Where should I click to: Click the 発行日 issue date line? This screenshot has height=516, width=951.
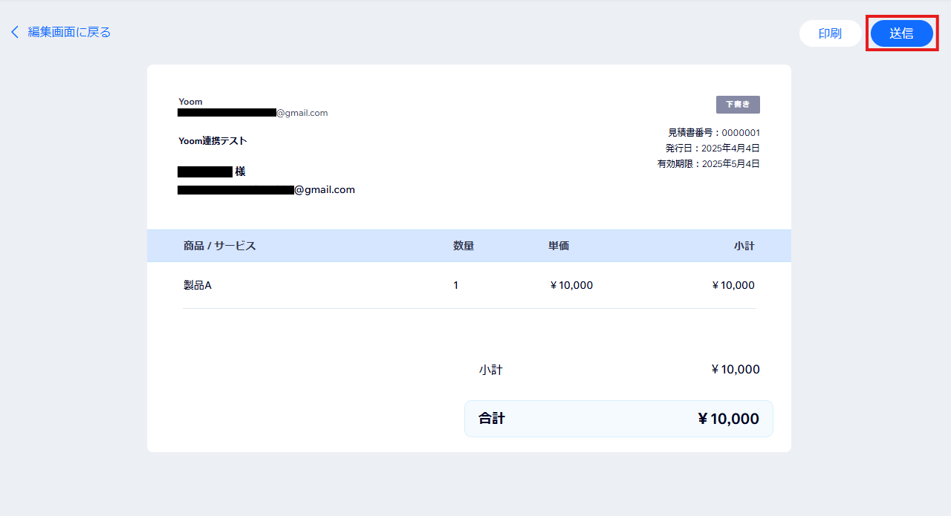pos(713,148)
